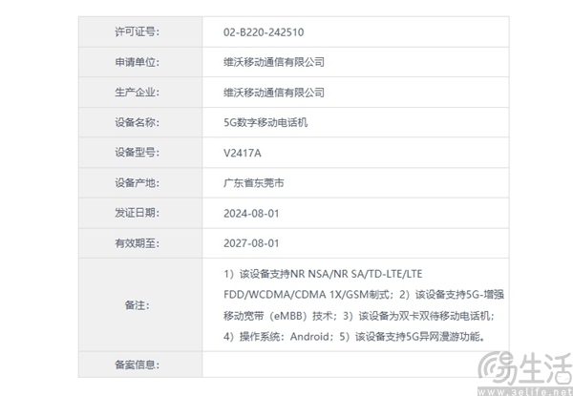Click remark line mentioning 操作系统：Android

(x=354, y=337)
